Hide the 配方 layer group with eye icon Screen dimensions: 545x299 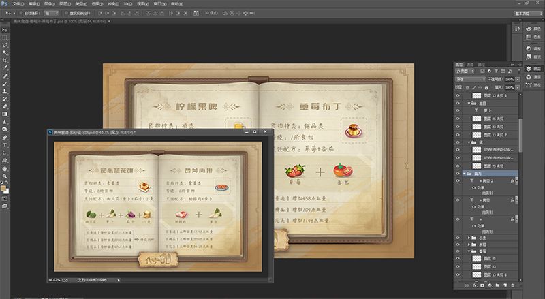coord(458,174)
